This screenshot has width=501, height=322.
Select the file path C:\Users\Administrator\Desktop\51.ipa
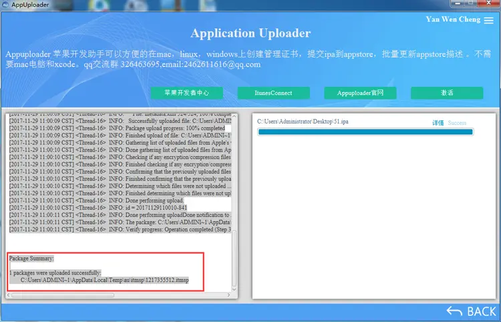[x=303, y=122]
